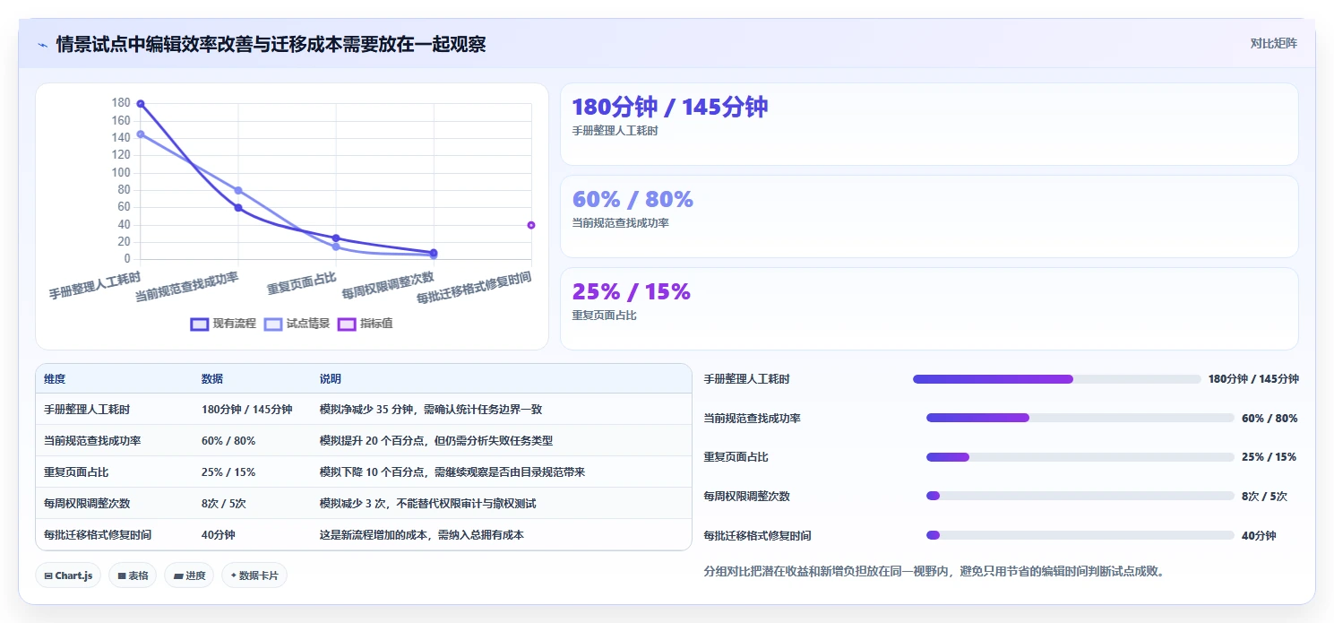Image resolution: width=1334 pixels, height=623 pixels.
Task: Click the note 模拟提升 20 个百分点
Action: tap(436, 440)
